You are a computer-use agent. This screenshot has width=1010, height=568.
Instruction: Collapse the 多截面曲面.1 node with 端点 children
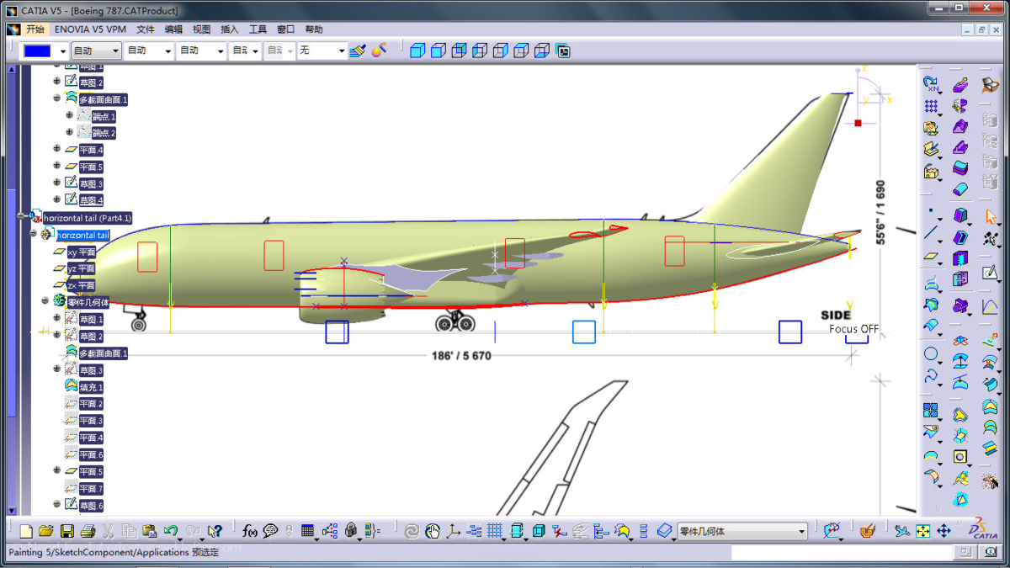[57, 98]
